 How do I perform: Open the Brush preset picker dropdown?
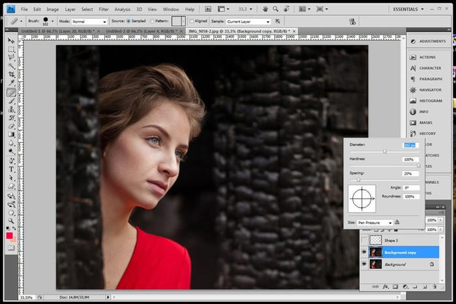(52, 22)
